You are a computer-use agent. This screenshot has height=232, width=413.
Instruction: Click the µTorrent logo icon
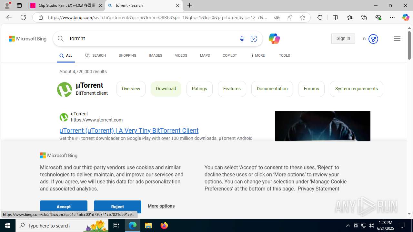click(65, 89)
